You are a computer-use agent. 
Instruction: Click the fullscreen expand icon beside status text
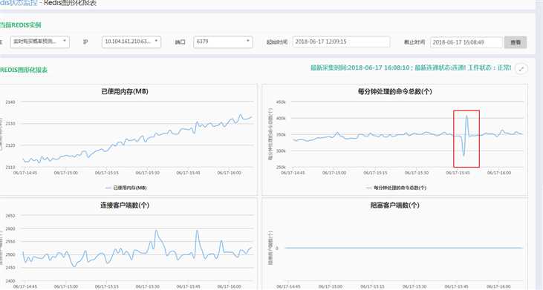click(x=521, y=69)
